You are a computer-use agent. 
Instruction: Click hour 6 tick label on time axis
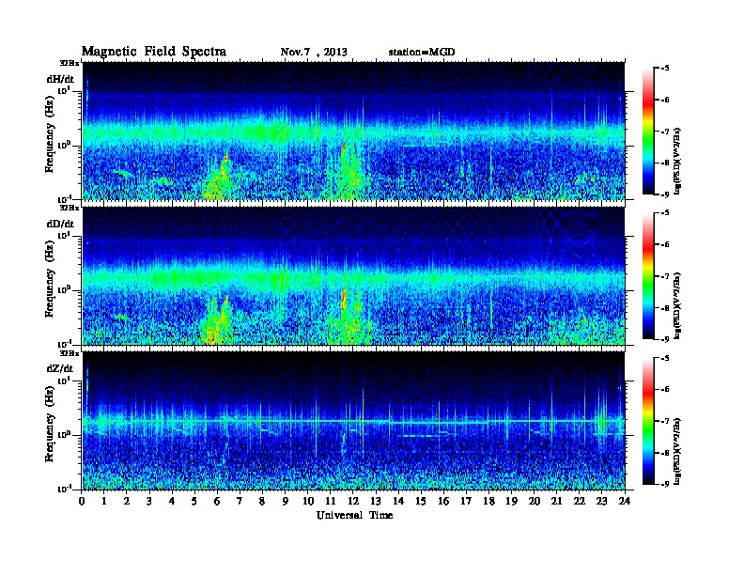[217, 502]
